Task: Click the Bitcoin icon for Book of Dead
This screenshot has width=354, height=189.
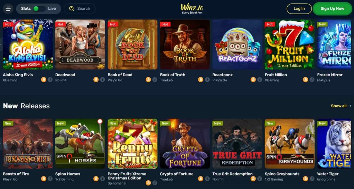Action: pos(148,80)
